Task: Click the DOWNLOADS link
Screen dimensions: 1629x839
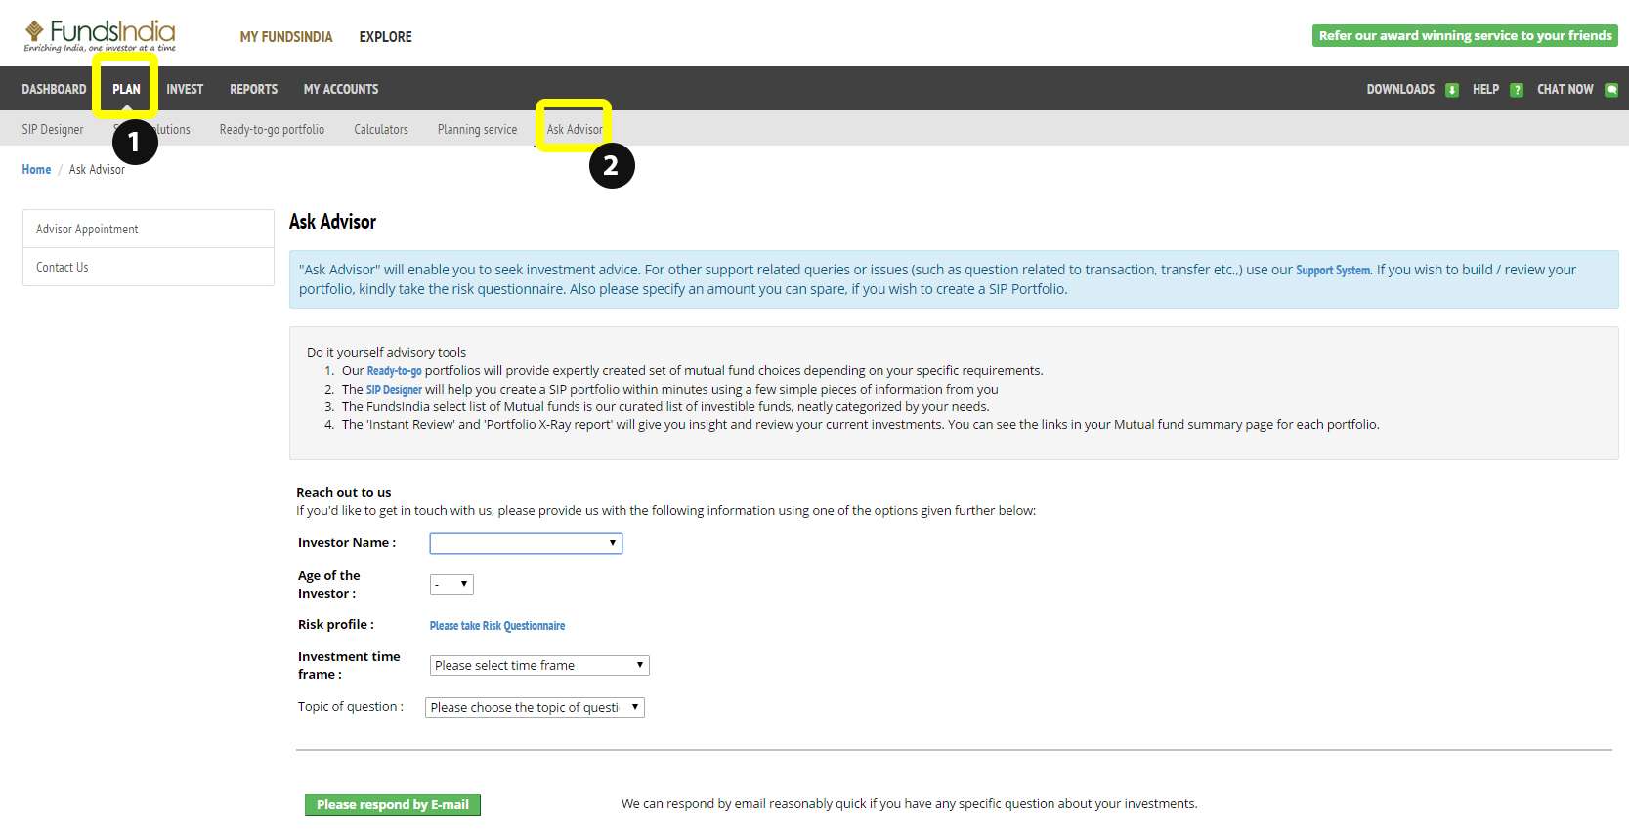Action: (1400, 89)
